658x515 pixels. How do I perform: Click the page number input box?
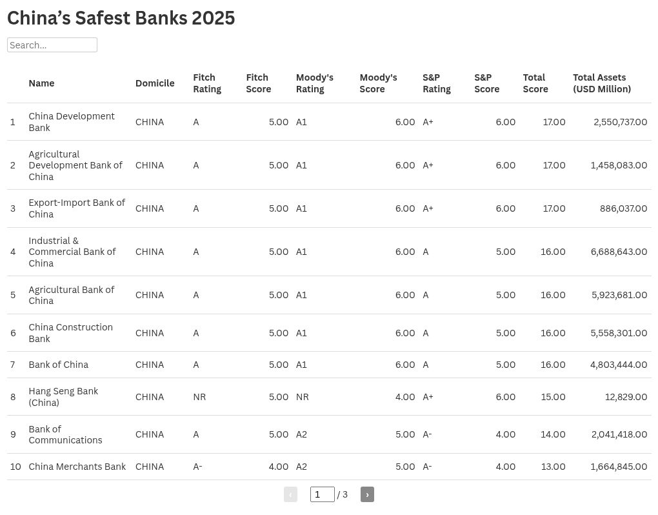tap(322, 494)
